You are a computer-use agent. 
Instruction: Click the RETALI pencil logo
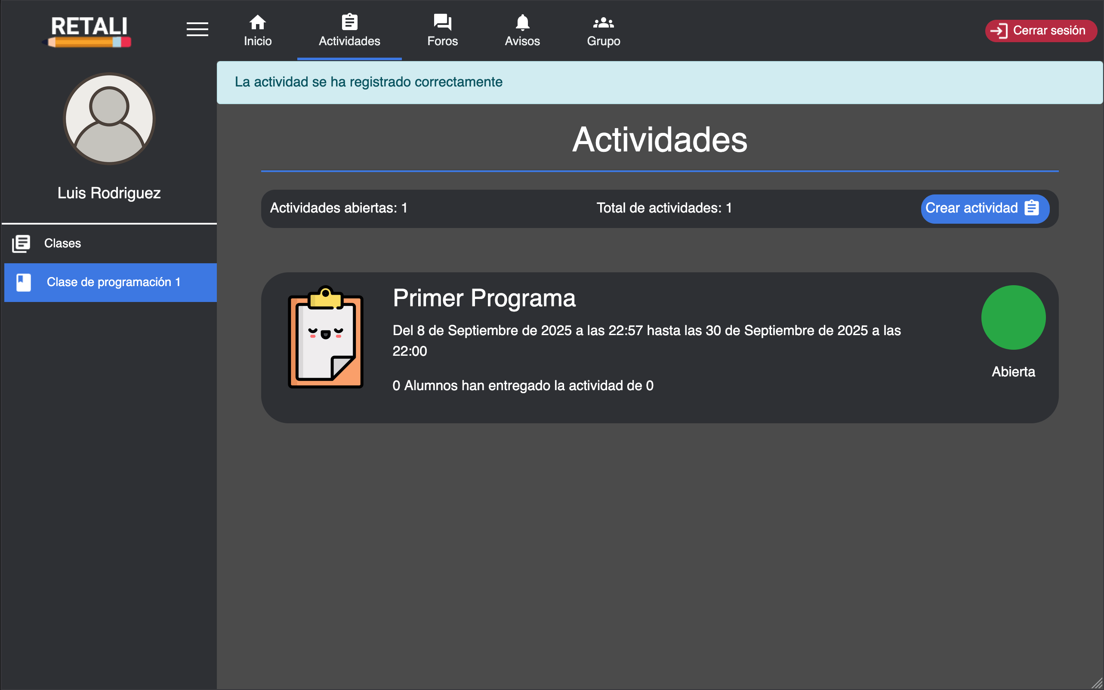[88, 31]
